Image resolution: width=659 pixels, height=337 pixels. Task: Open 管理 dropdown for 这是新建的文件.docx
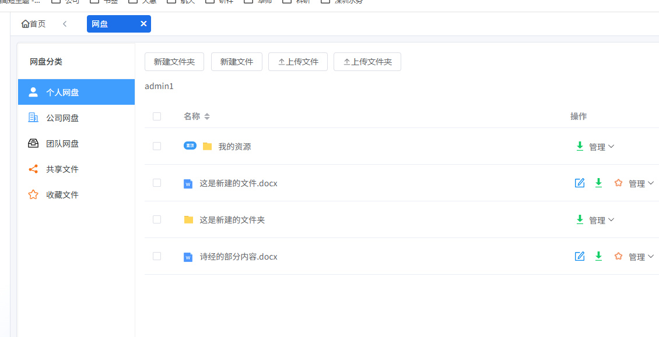[x=642, y=183]
